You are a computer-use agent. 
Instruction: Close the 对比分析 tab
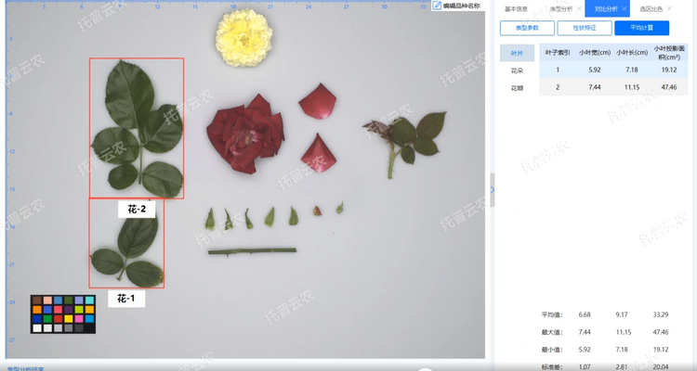click(624, 9)
